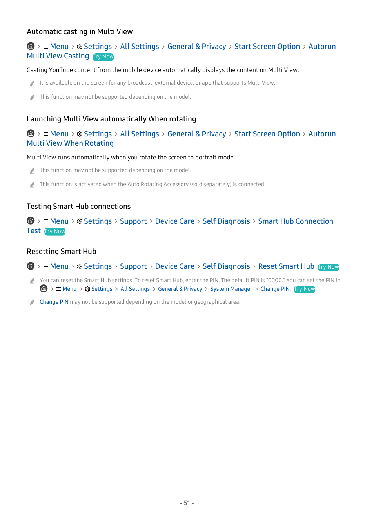Viewport: 374px width, 529px height.
Task: Click the Menu hamburger icon in Testing Smart Hub path
Action: (46, 221)
